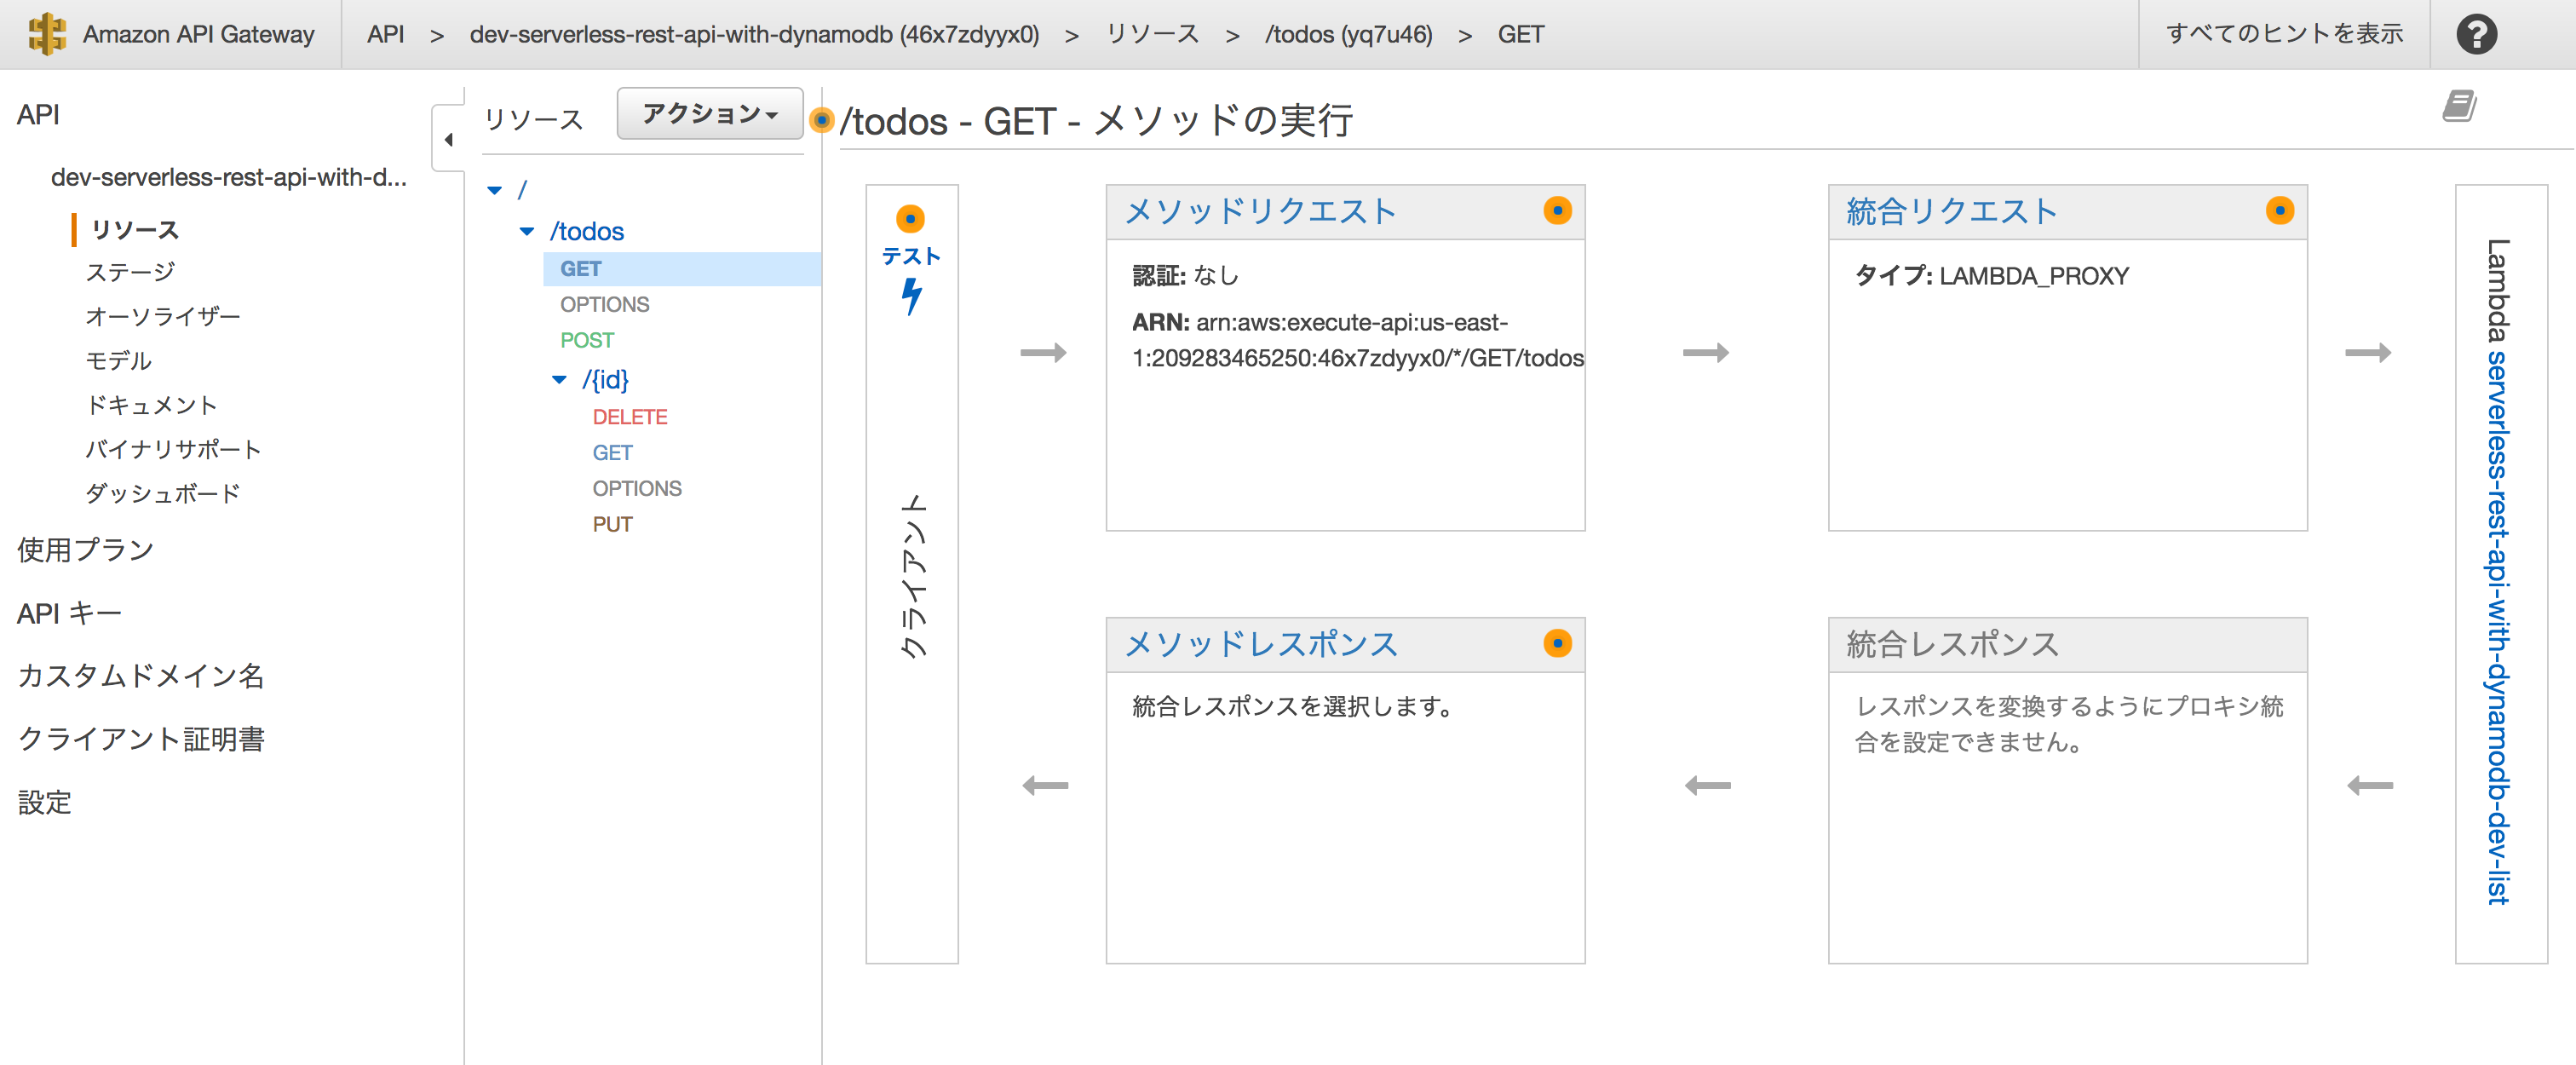Viewport: 2576px width, 1065px height.
Task: Collapse the /{id} resource triangle
Action: [x=560, y=380]
